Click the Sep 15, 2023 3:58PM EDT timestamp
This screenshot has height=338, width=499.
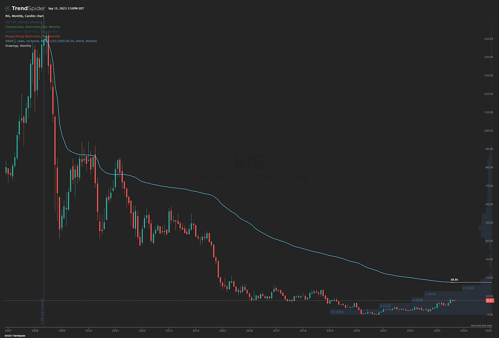pyautogui.click(x=66, y=7)
